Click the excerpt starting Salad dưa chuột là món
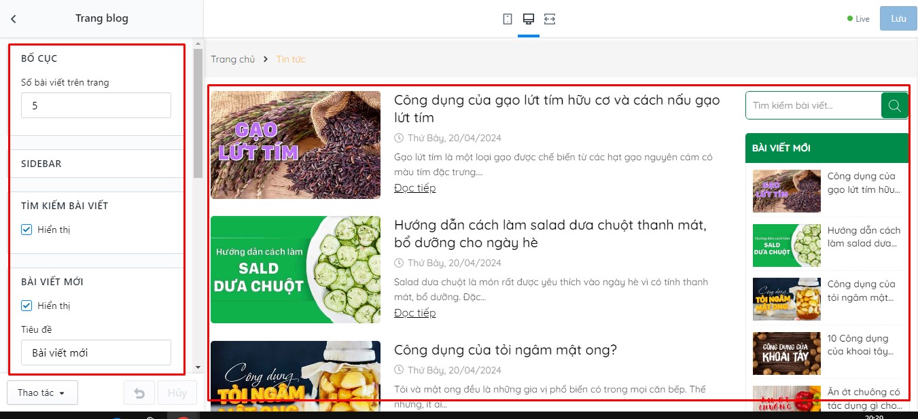918x419 pixels. 551,289
